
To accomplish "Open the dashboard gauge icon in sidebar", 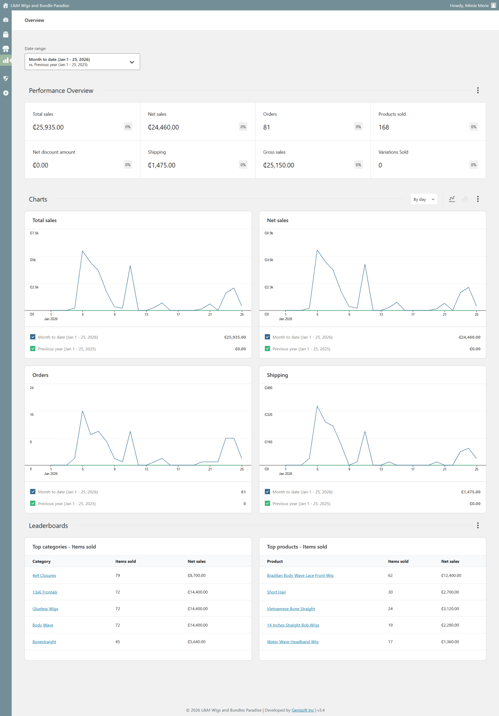I will [6, 20].
